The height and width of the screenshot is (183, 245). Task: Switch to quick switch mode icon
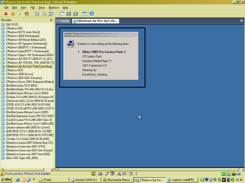[69, 14]
